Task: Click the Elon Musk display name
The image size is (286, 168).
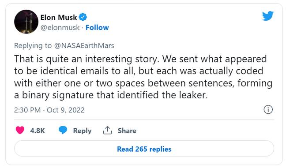Action: [x=59, y=18]
